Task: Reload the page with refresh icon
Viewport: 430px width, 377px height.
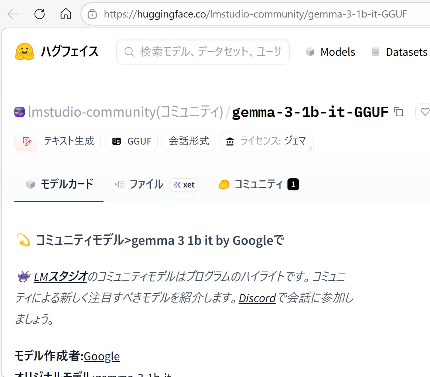Action: click(39, 14)
